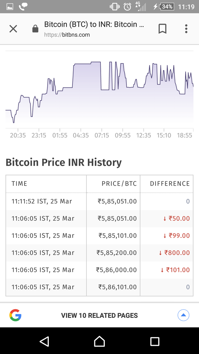Tap the 18:55 chart axis label

(185, 135)
